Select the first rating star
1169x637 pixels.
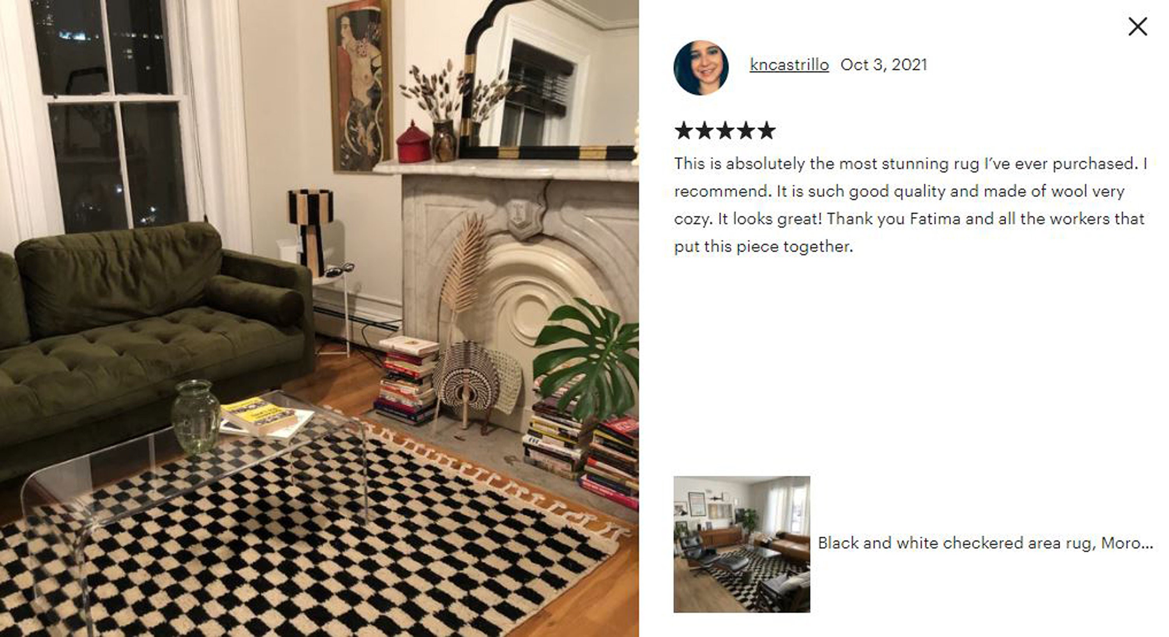[x=683, y=131]
